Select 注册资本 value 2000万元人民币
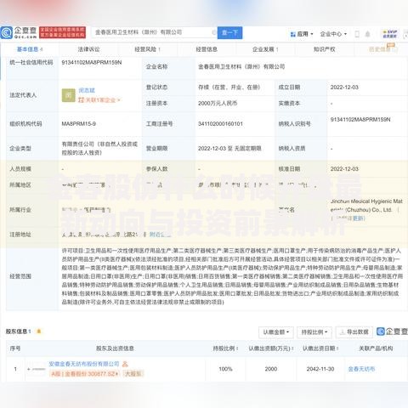The height and width of the screenshot is (408, 408). (x=218, y=104)
